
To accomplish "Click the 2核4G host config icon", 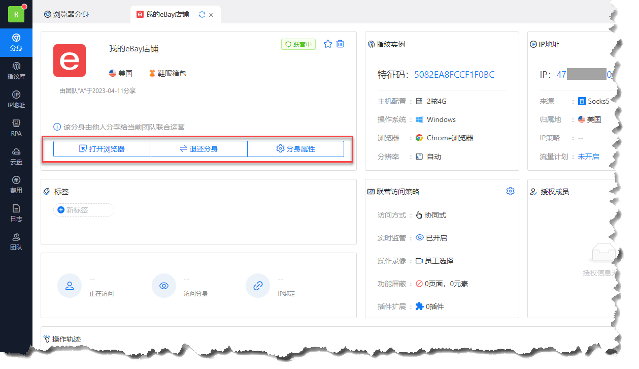I will (x=419, y=101).
